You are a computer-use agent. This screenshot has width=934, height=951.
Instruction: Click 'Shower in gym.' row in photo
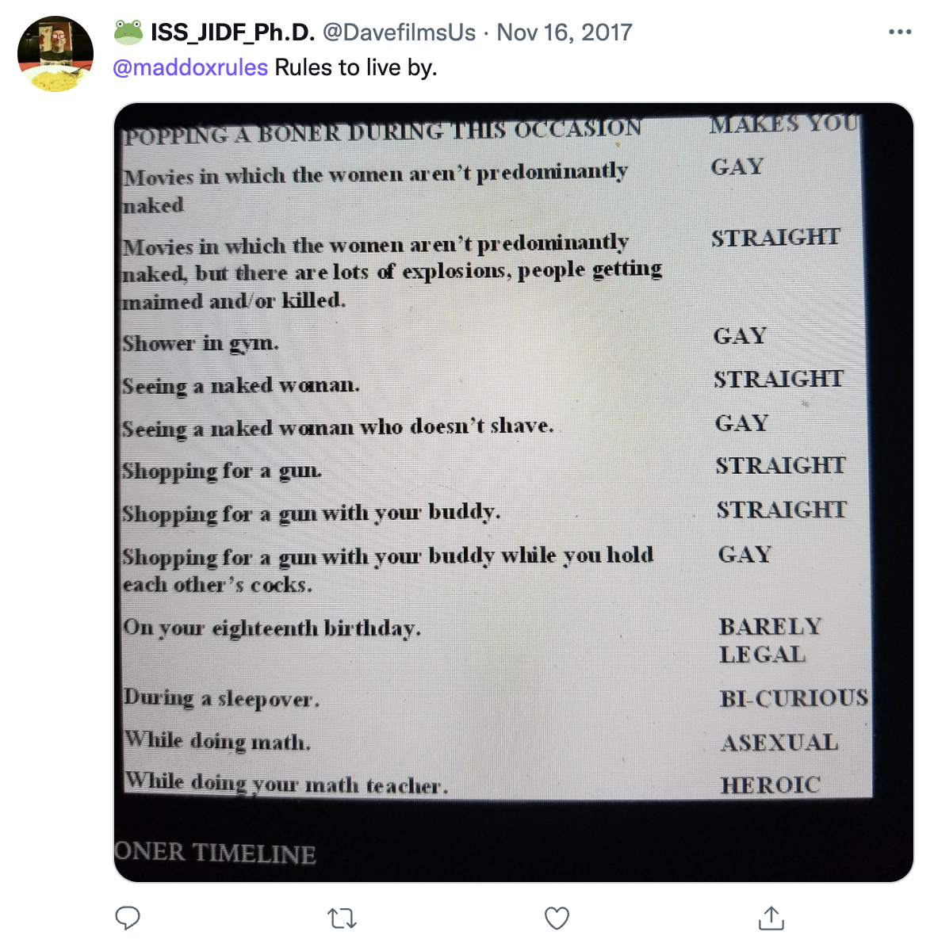pyautogui.click(x=201, y=343)
